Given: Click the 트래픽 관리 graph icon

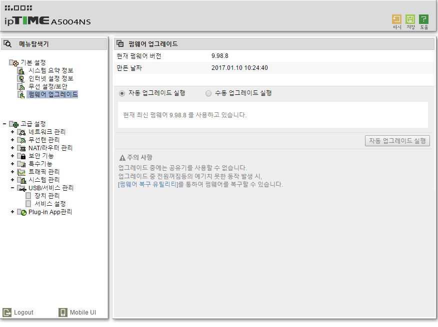Looking at the screenshot, I should coord(21,172).
